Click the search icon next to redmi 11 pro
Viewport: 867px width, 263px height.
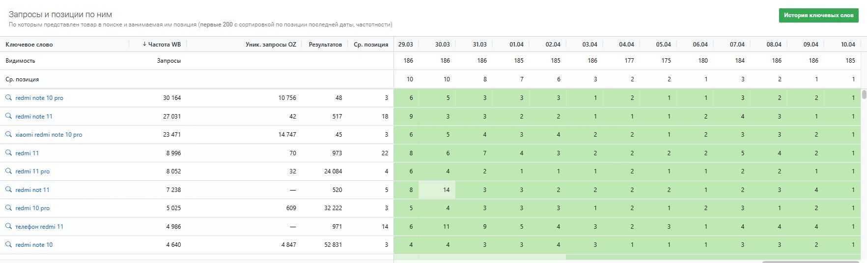(x=8, y=171)
